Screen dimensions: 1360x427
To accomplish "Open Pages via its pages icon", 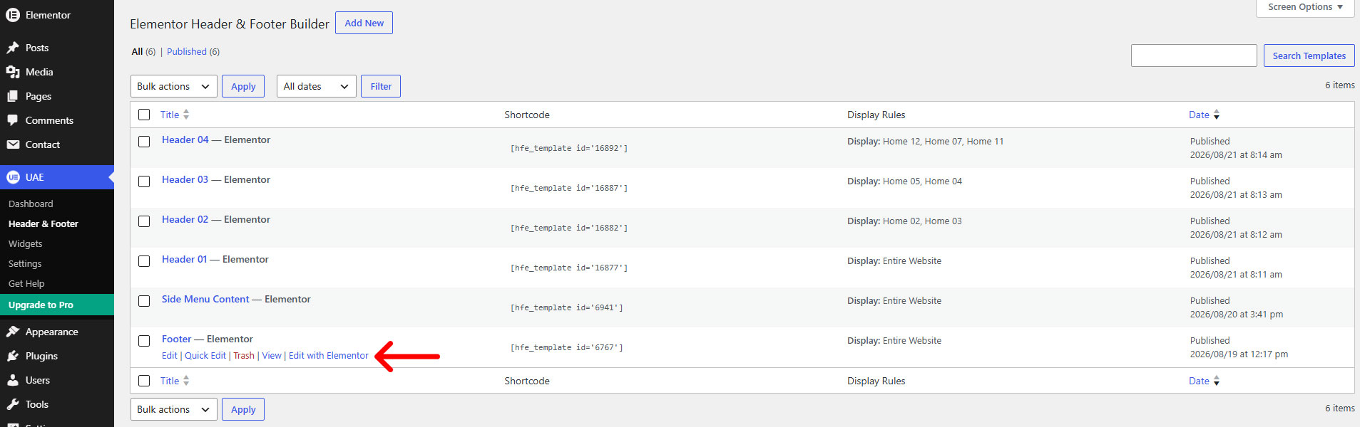I will tap(13, 96).
